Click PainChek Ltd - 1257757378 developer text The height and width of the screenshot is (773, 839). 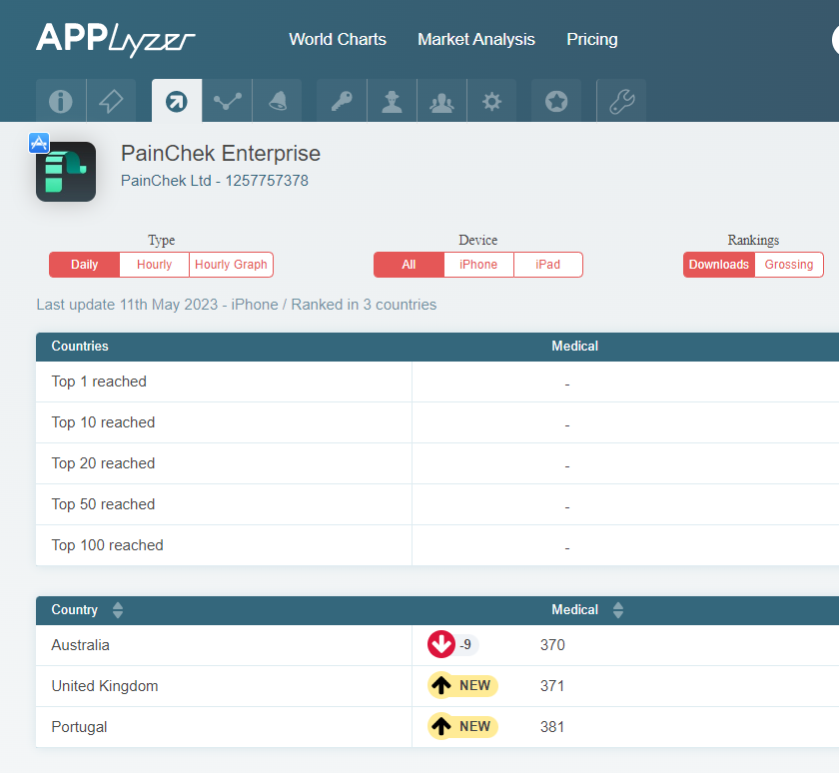[x=215, y=181]
